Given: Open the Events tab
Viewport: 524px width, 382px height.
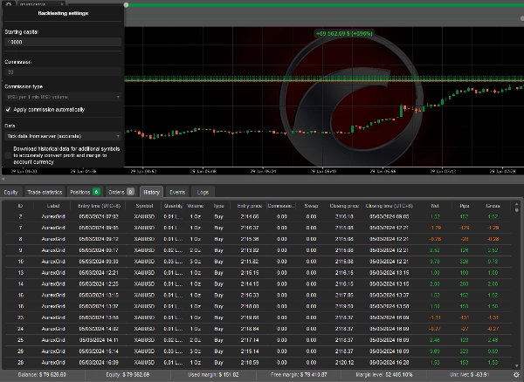Looking at the screenshot, I should pos(177,192).
